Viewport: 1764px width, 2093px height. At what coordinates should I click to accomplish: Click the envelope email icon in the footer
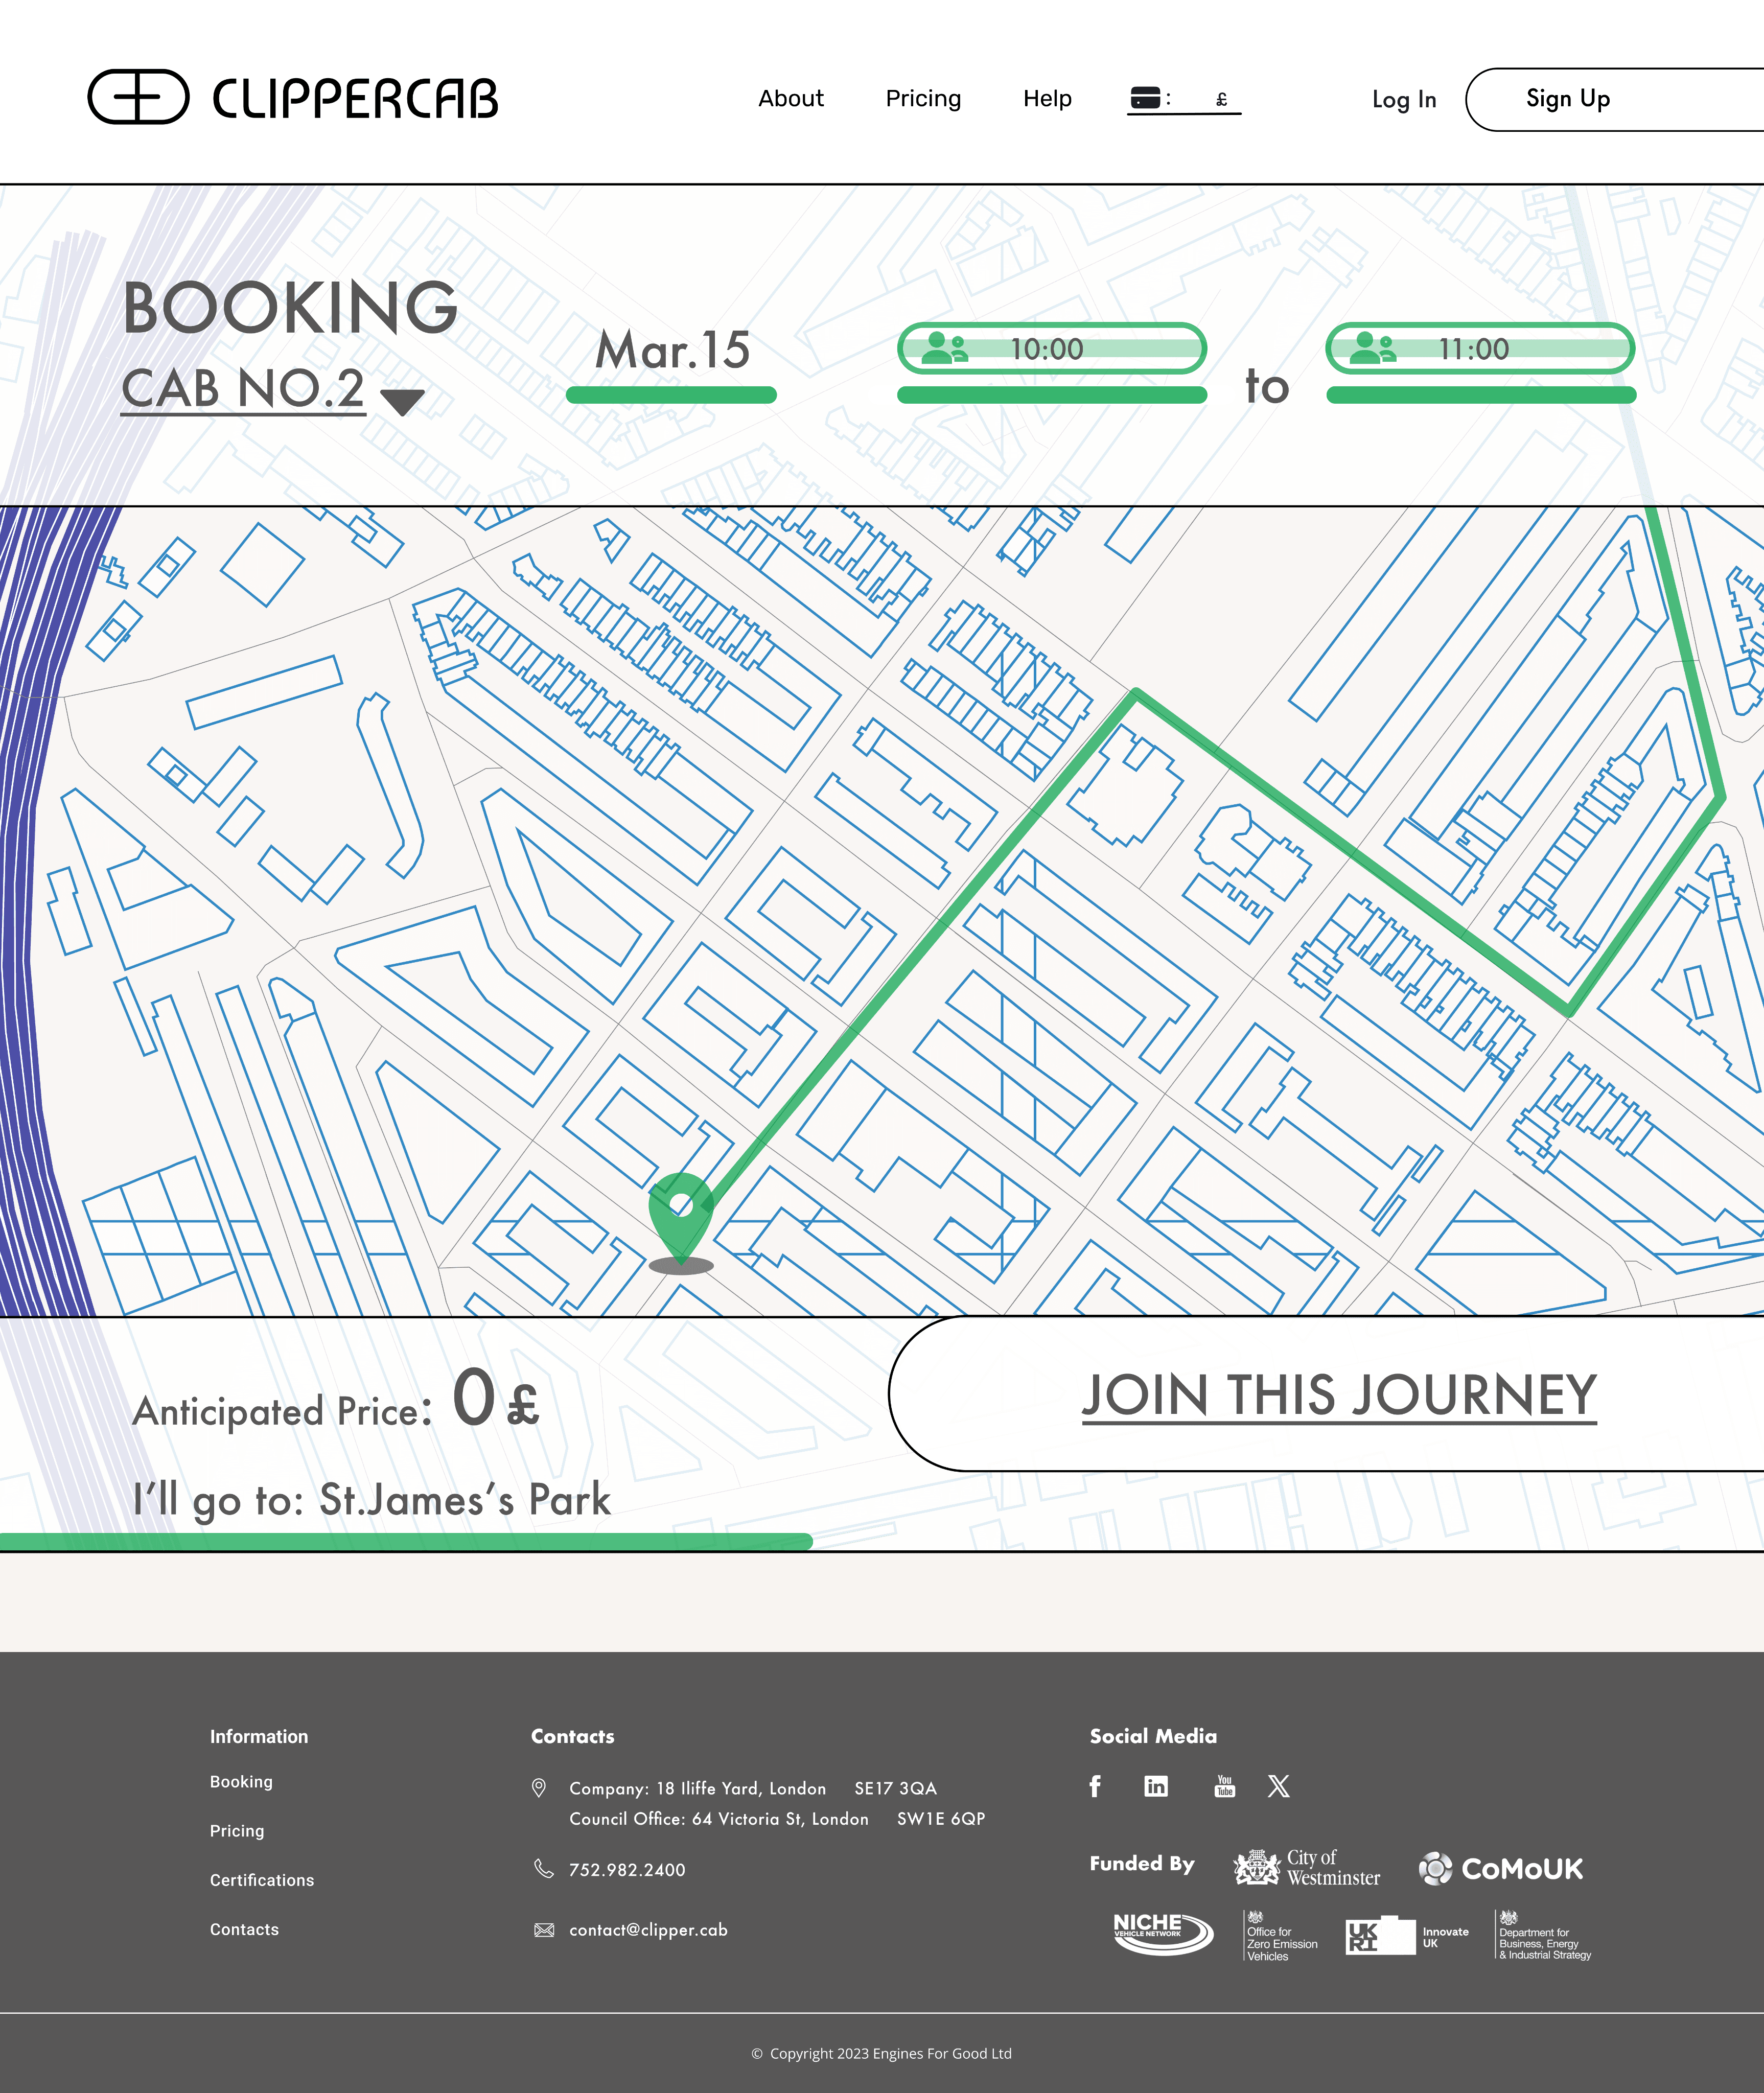pos(544,1930)
